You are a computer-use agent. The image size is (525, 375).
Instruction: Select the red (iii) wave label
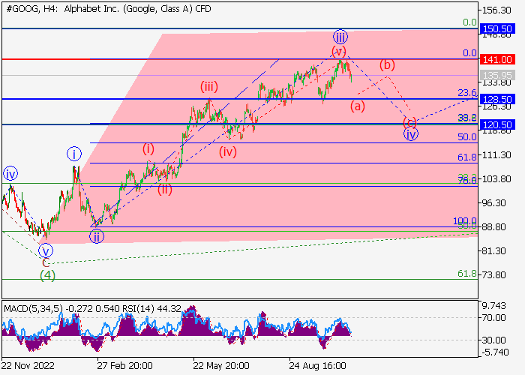point(208,87)
